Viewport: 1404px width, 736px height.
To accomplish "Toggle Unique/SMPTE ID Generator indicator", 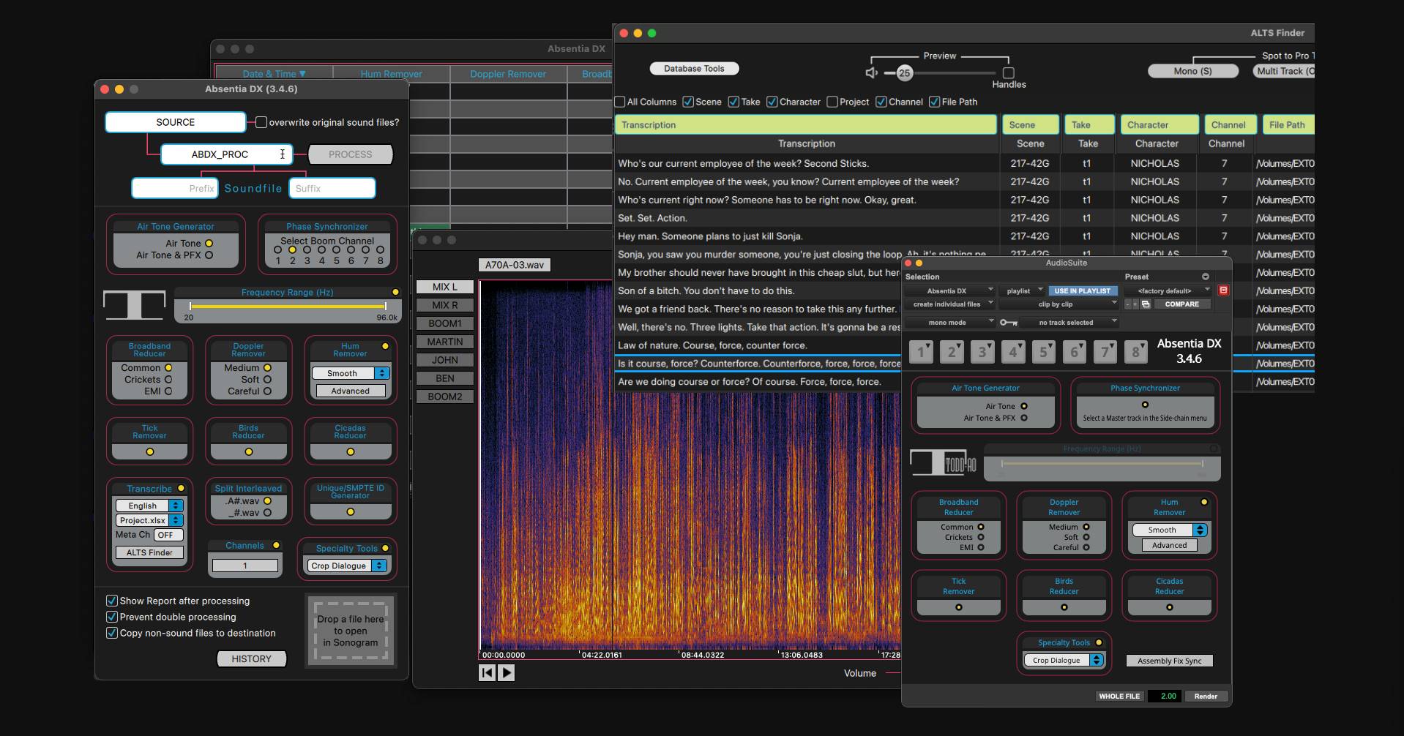I will click(351, 512).
